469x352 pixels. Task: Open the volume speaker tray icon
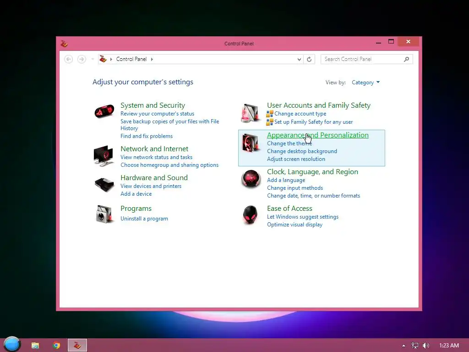(425, 346)
